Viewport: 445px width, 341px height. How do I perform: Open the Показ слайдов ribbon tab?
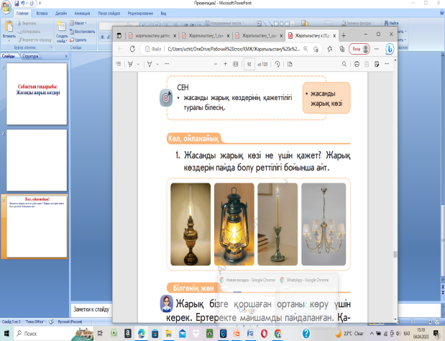[x=109, y=13]
